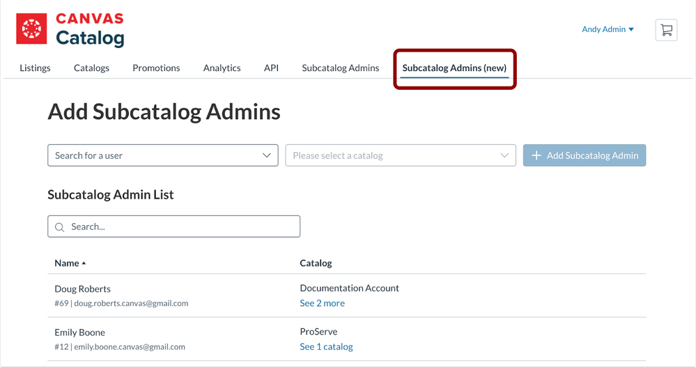The width and height of the screenshot is (696, 368).
Task: Open the 'Please select a catalog' dropdown
Action: pos(400,155)
